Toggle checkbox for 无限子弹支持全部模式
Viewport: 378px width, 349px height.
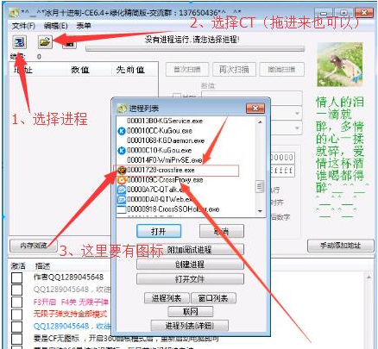(16, 315)
